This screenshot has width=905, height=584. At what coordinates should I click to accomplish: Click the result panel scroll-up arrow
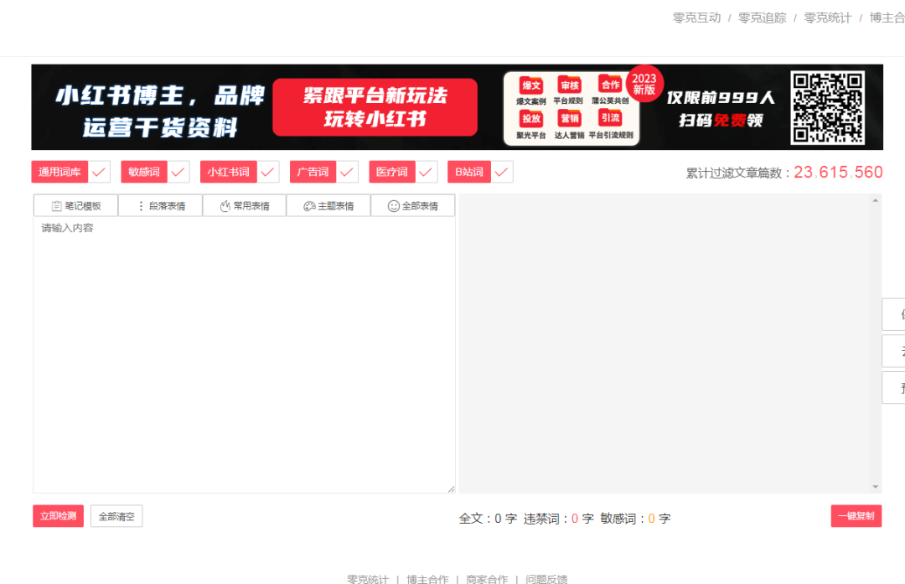tap(876, 200)
